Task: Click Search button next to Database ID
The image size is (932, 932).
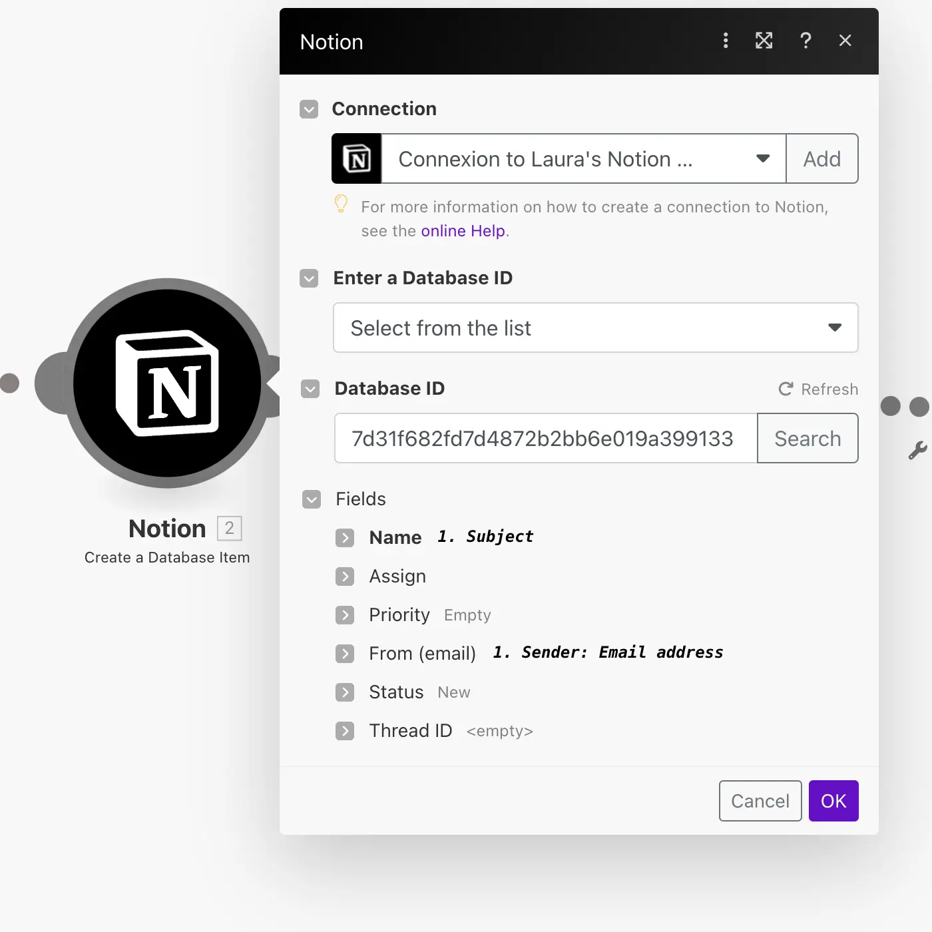Action: pos(808,439)
